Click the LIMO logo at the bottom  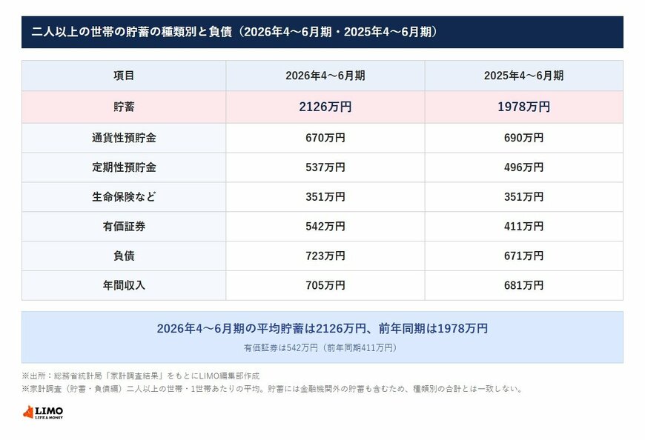point(43,413)
